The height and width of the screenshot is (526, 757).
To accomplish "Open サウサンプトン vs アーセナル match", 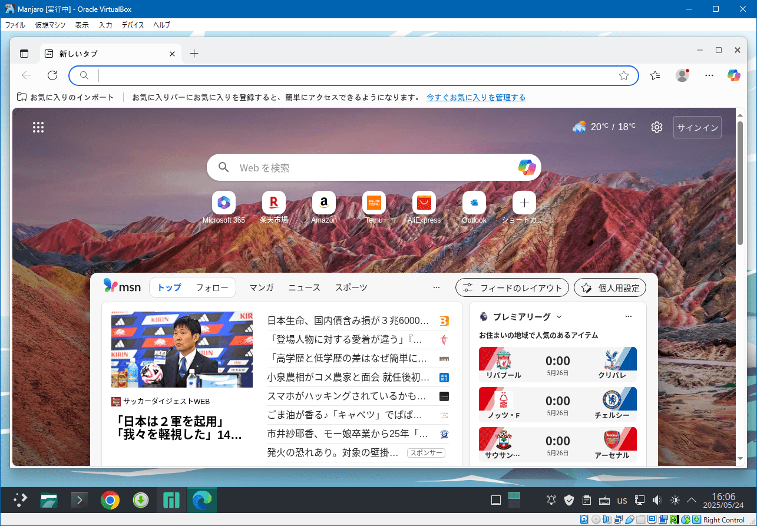I will point(558,445).
